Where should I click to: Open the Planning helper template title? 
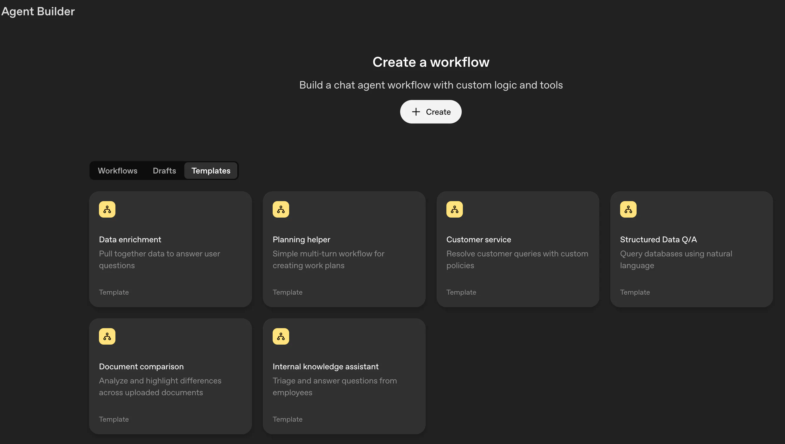(x=301, y=239)
